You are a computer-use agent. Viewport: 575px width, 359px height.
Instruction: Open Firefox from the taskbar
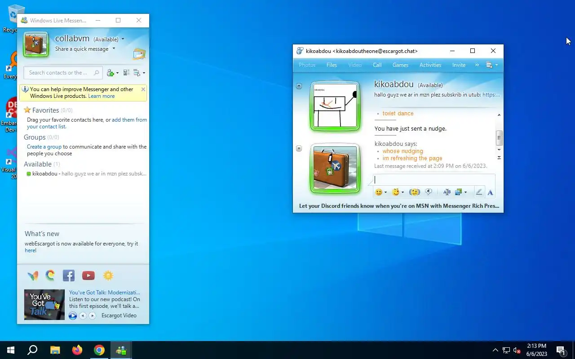[77, 350]
